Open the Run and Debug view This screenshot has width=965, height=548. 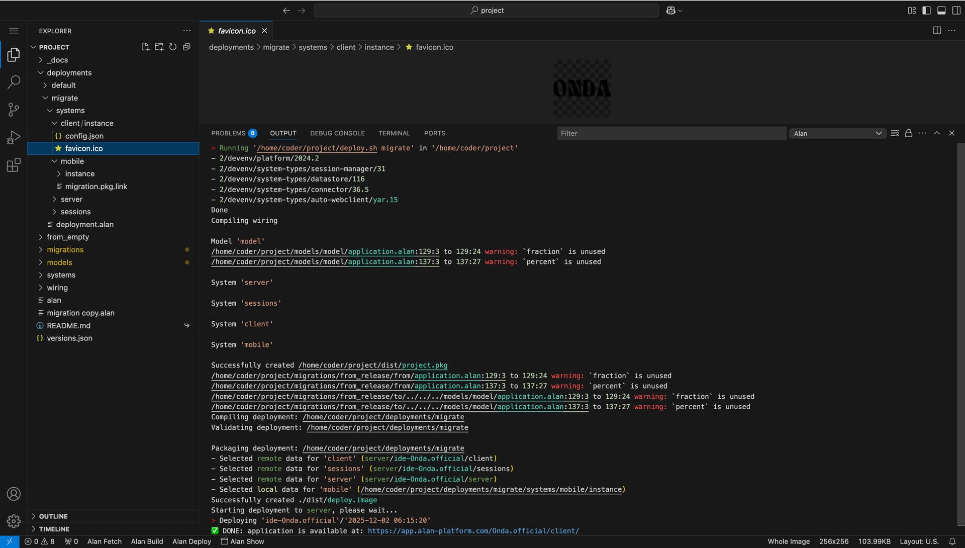pos(14,137)
